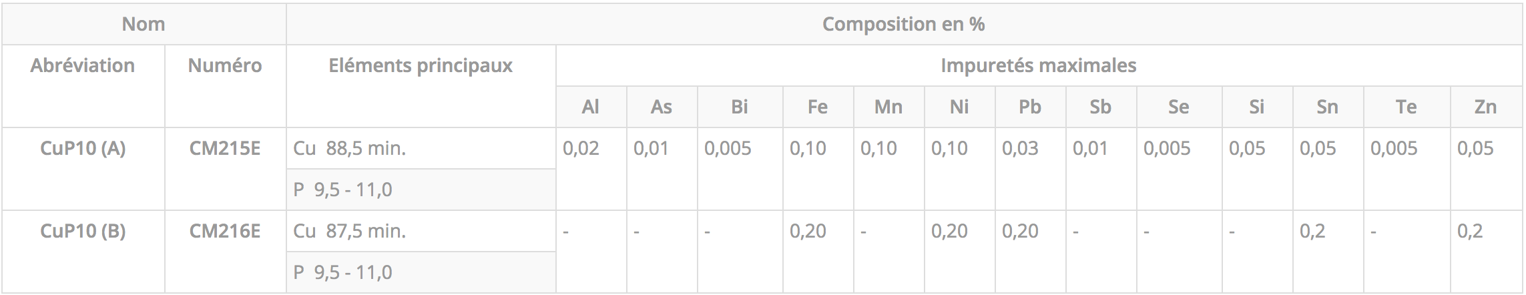Click the Bi column header

click(740, 107)
